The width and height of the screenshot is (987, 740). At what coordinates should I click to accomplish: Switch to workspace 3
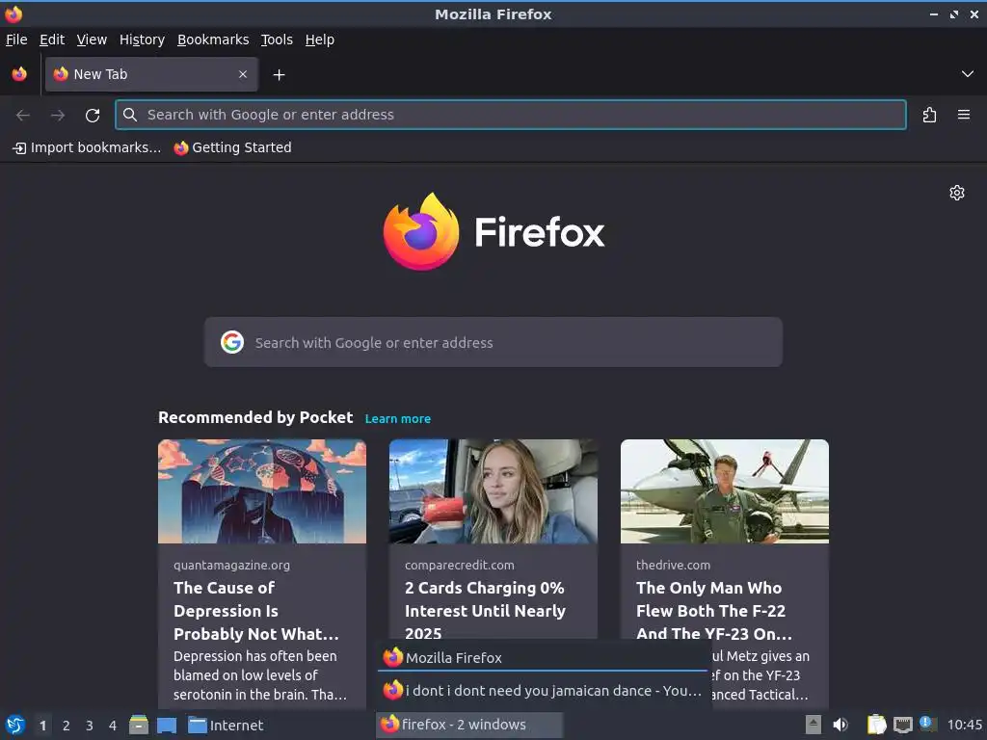(x=90, y=726)
